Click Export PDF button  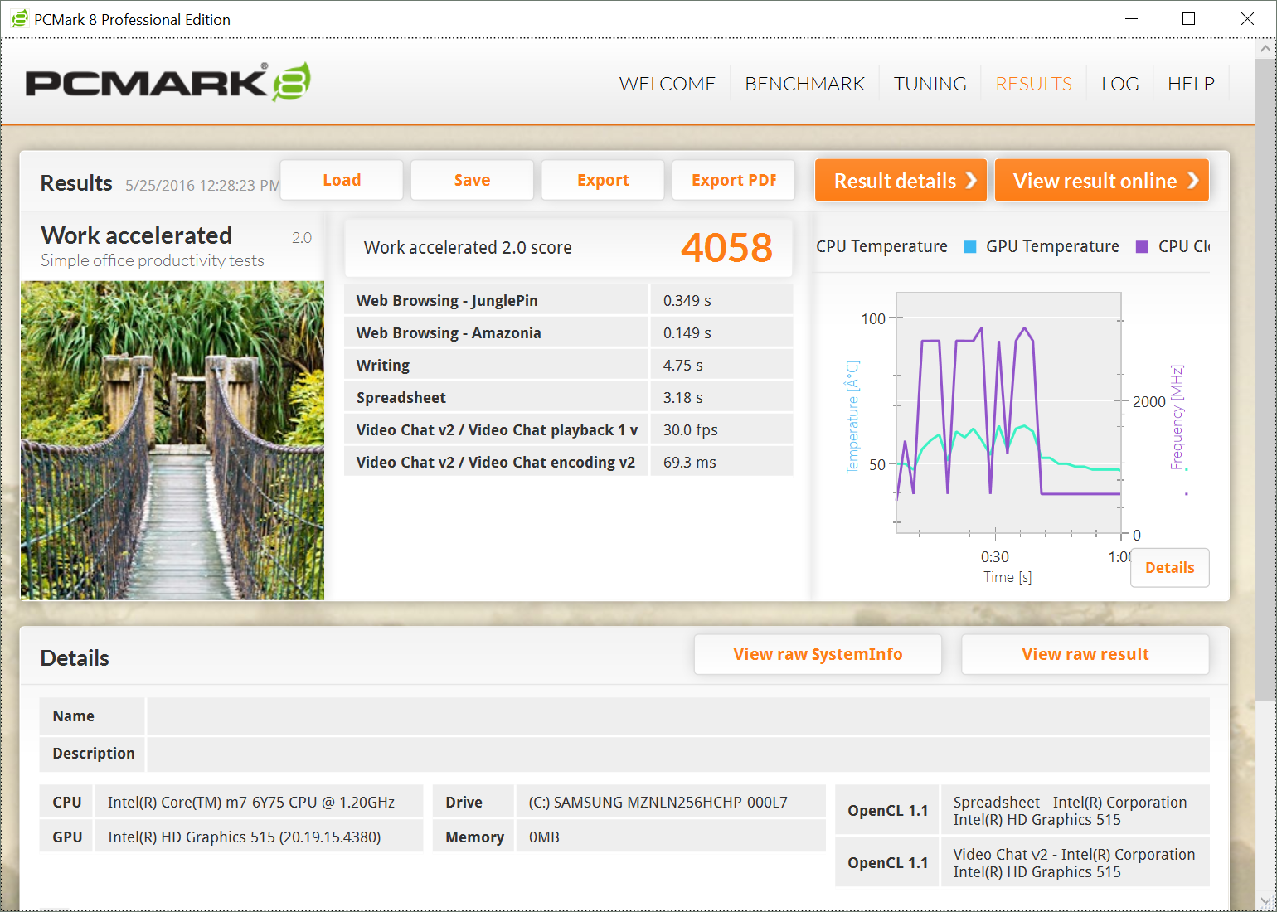(734, 180)
